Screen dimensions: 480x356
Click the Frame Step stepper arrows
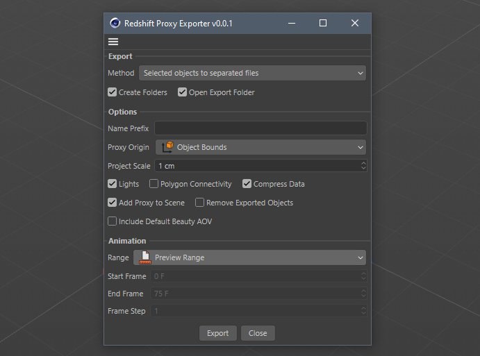(x=363, y=311)
